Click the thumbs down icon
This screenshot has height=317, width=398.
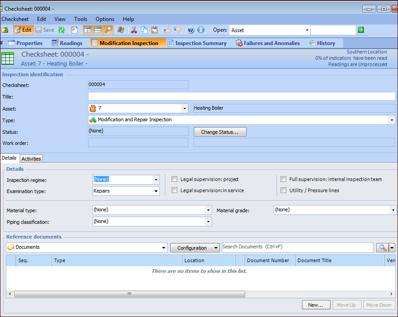click(x=178, y=30)
